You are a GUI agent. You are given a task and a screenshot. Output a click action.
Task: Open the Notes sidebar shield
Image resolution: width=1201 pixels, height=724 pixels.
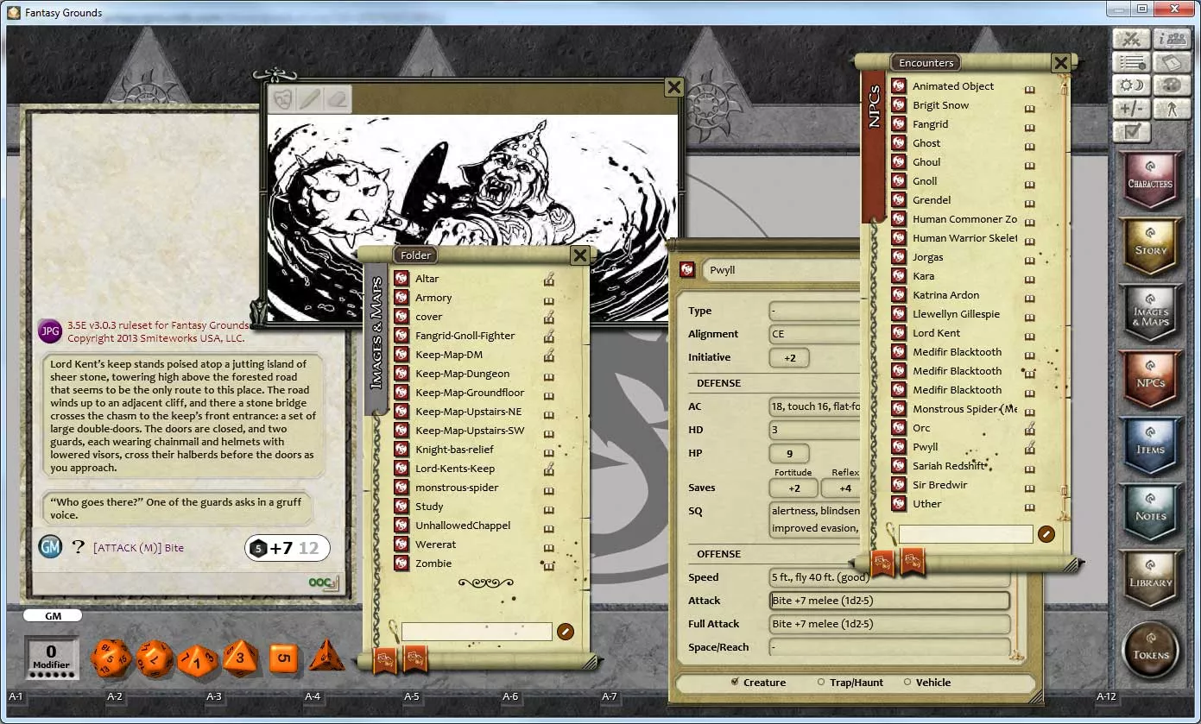pos(1150,513)
